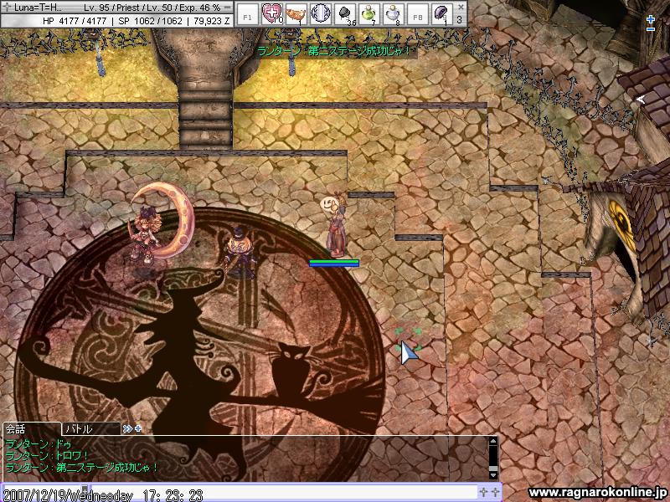Click chat log line '第二ステージ成功じゃ！'

(107, 468)
